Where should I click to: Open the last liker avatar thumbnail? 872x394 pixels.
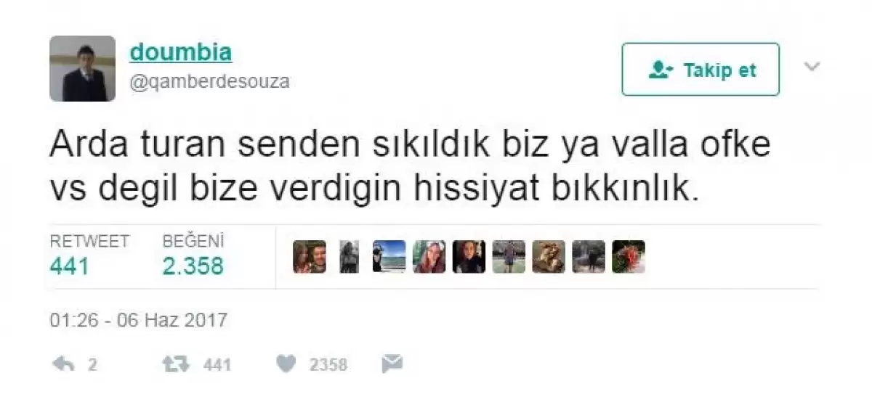coord(629,257)
